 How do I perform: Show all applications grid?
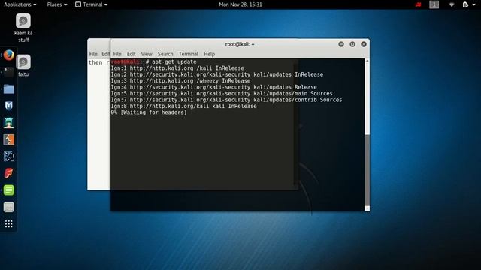[x=8, y=224]
